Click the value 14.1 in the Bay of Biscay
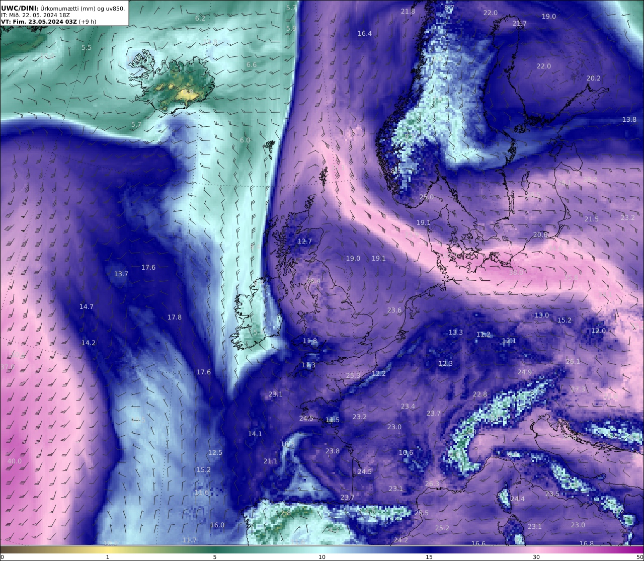The width and height of the screenshot is (644, 561). [x=255, y=434]
